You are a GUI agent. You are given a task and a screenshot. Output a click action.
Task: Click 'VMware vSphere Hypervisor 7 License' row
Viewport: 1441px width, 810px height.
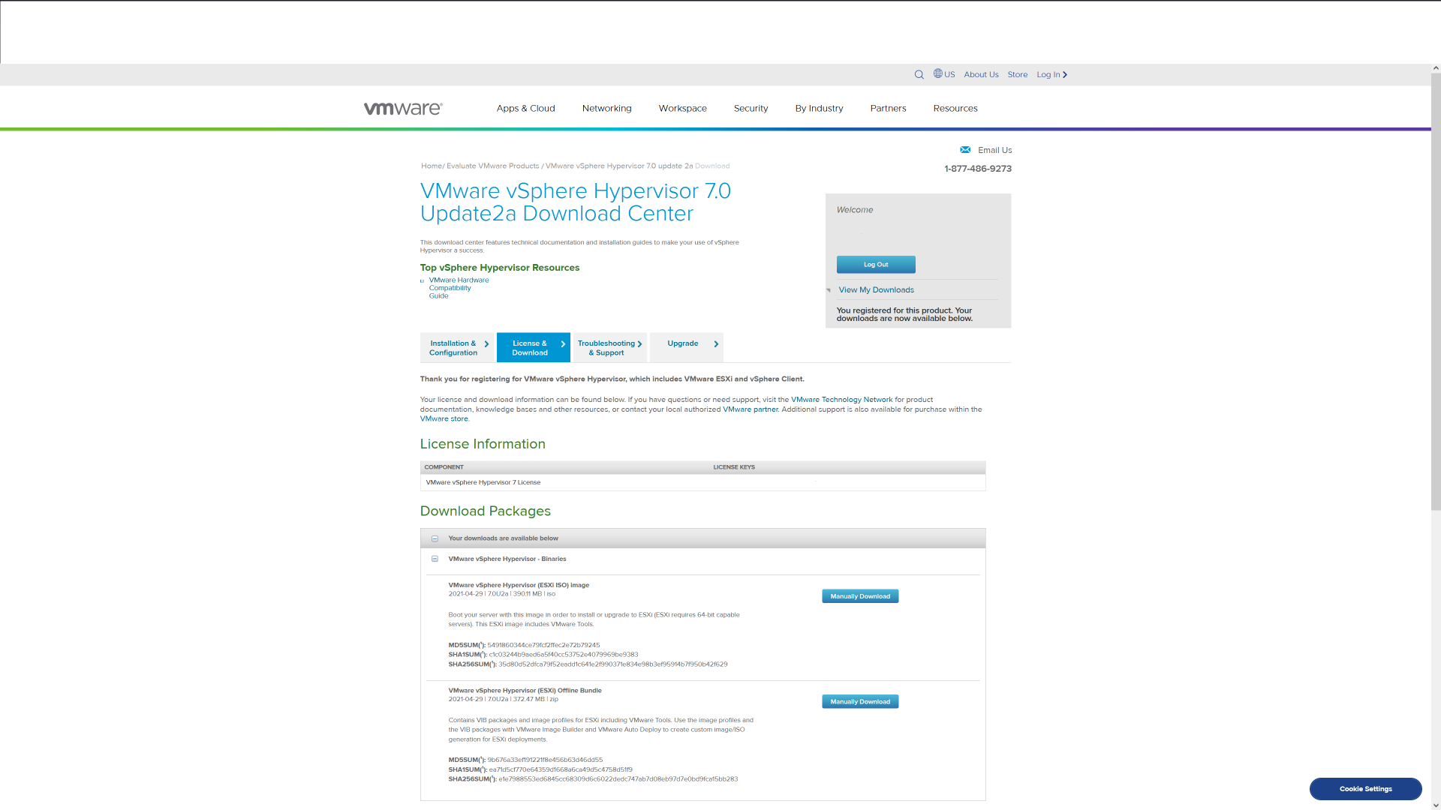coord(702,482)
